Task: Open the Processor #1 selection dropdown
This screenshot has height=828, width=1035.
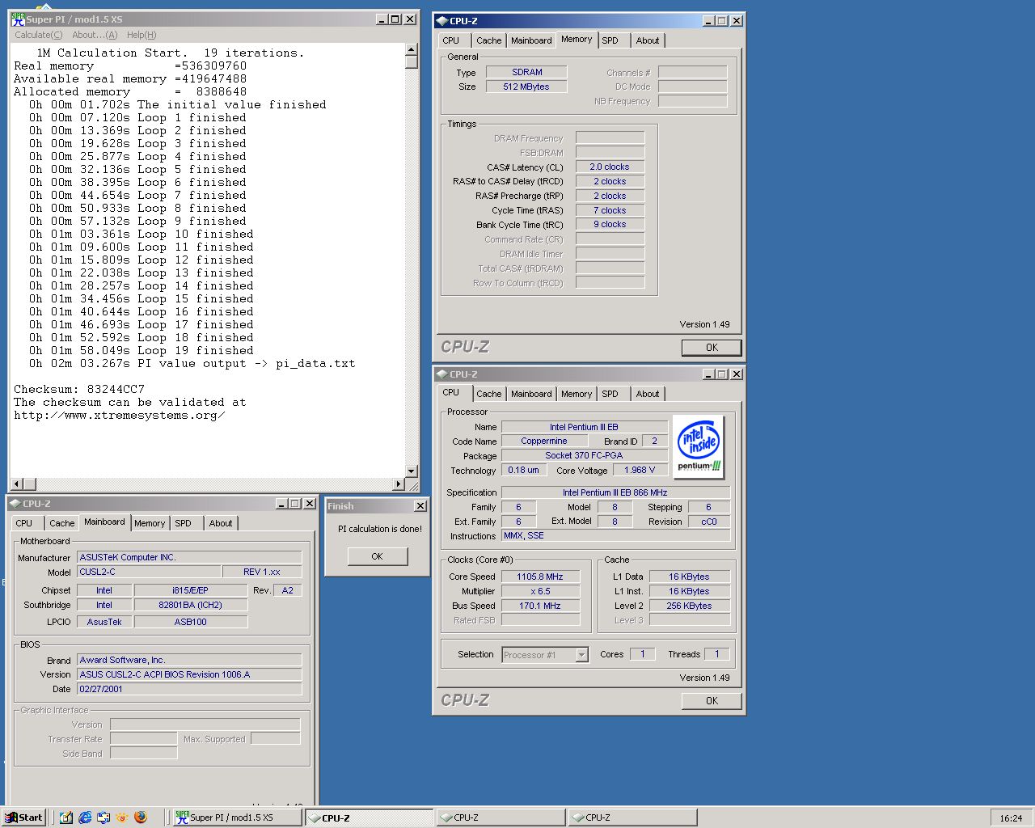Action: (x=581, y=655)
